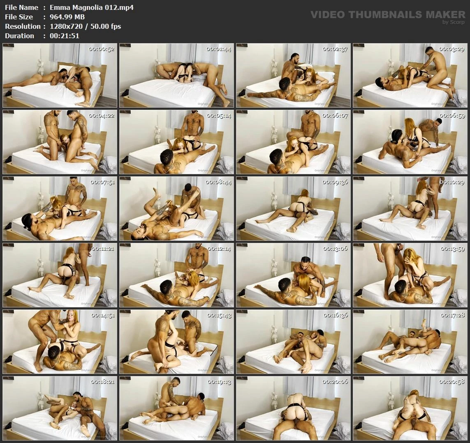
Task: Click the file size value 964.99 MB
Action: 67,17
